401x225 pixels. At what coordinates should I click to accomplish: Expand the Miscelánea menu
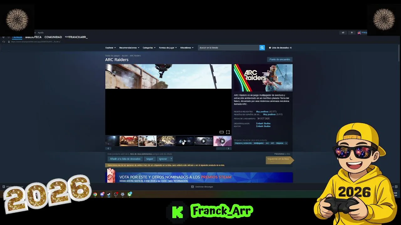[187, 47]
